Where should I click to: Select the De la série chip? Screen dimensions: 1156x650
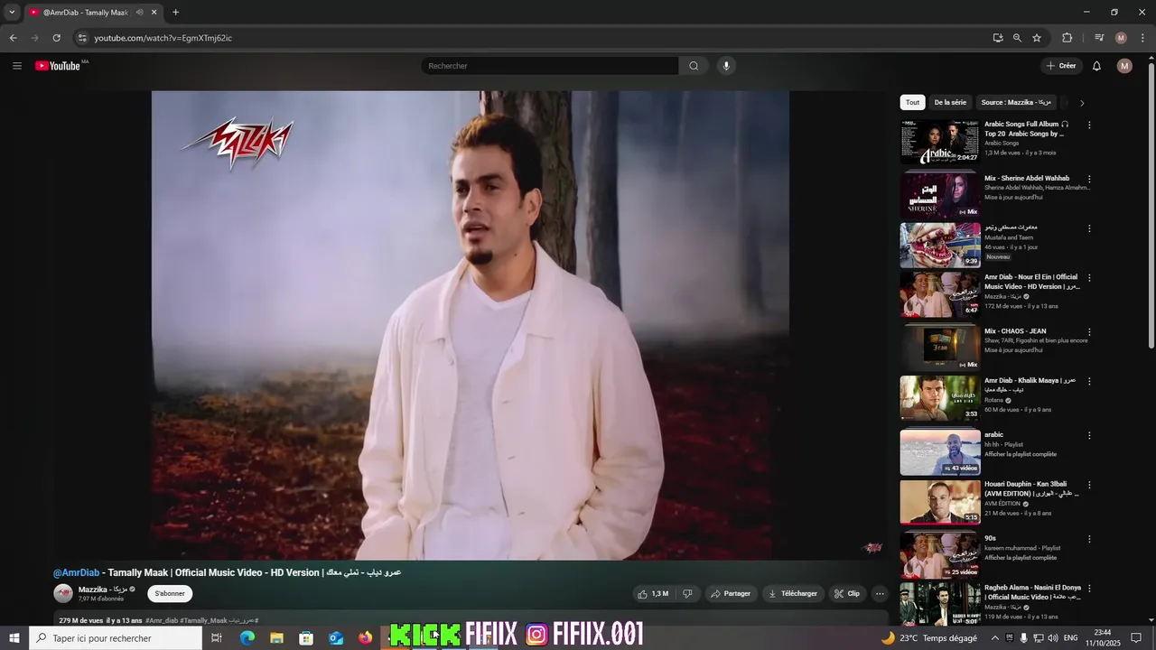point(950,103)
